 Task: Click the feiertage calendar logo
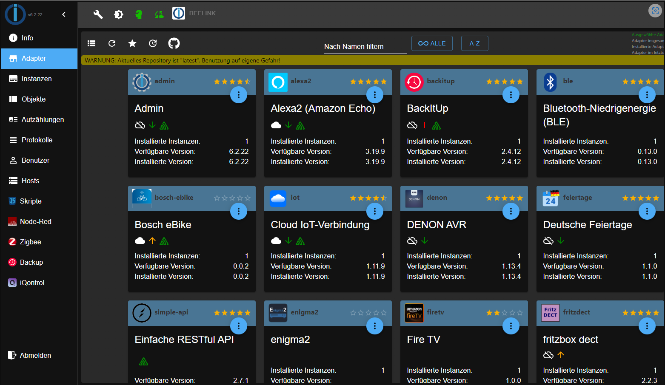click(x=551, y=198)
